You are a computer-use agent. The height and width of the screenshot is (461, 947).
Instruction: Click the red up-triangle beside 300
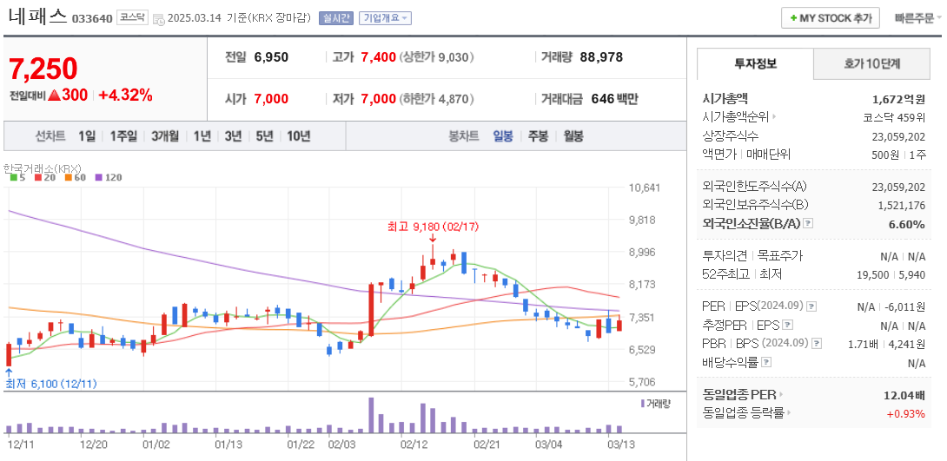coord(53,95)
